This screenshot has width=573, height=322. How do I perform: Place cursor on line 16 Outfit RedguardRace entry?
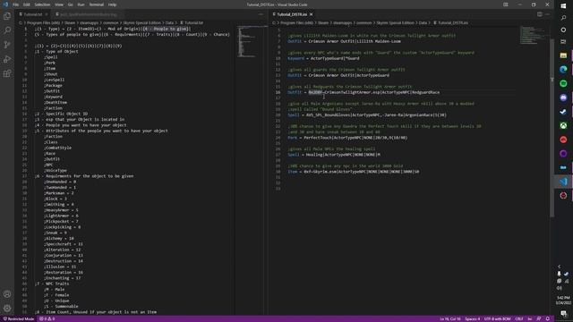pyautogui.click(x=363, y=92)
